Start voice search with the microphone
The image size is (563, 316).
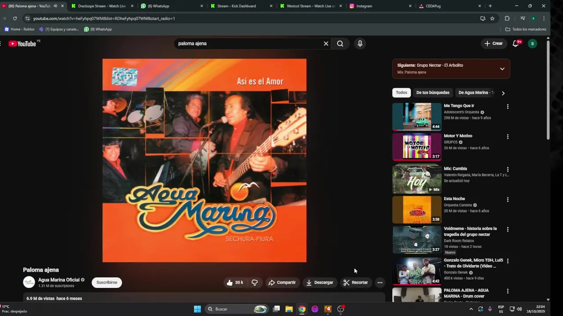[360, 43]
